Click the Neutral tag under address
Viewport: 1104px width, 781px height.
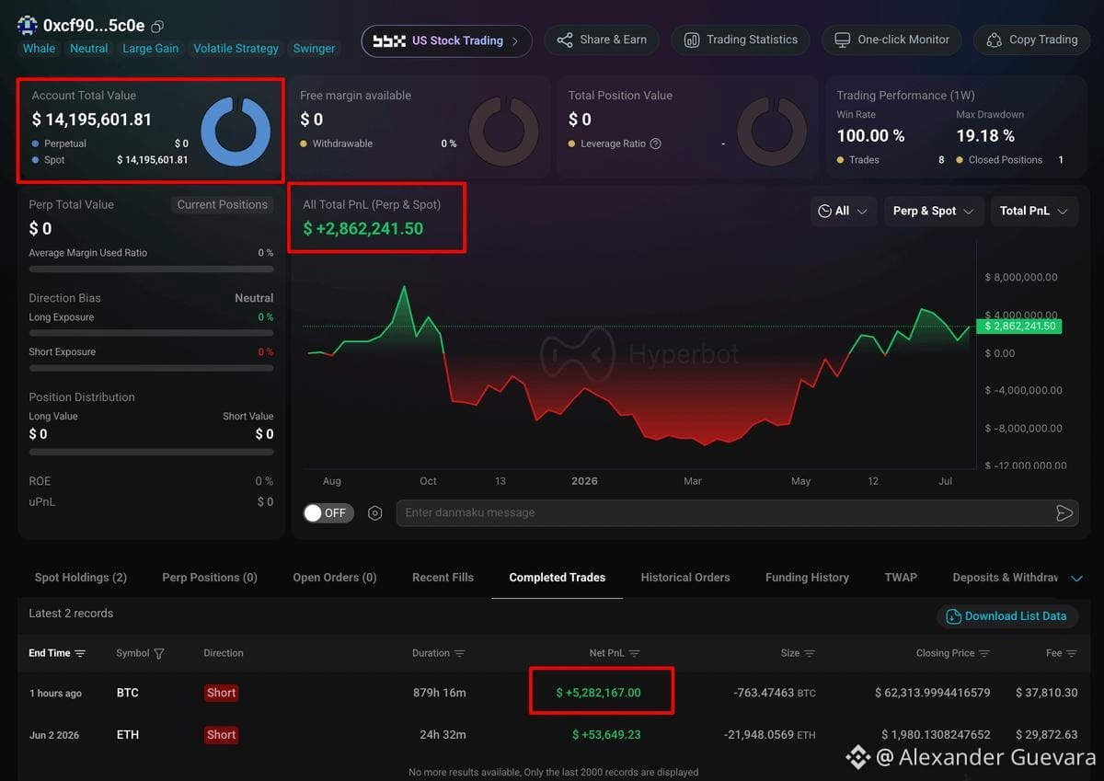(88, 49)
